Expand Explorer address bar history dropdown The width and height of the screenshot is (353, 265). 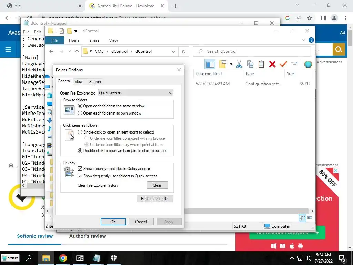tap(173, 52)
